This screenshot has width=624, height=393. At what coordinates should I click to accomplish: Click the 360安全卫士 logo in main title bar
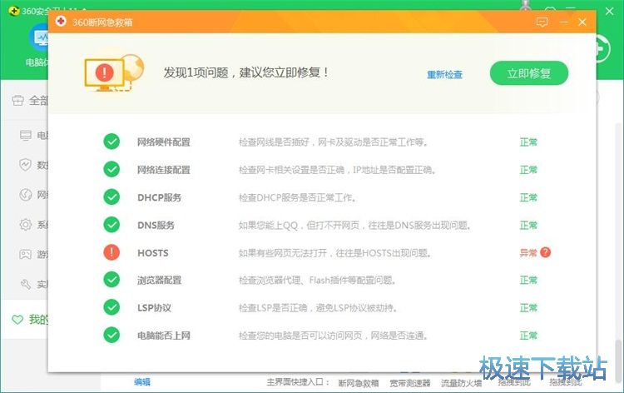tap(14, 11)
